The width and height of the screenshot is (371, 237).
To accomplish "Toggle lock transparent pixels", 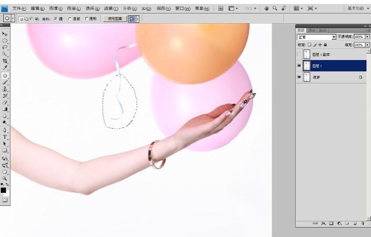I will pyautogui.click(x=310, y=45).
